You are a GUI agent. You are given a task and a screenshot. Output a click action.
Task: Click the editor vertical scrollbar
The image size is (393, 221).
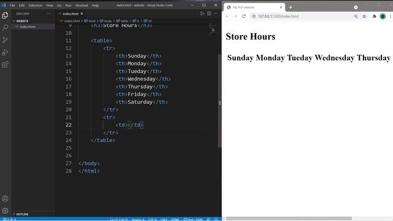(220, 100)
